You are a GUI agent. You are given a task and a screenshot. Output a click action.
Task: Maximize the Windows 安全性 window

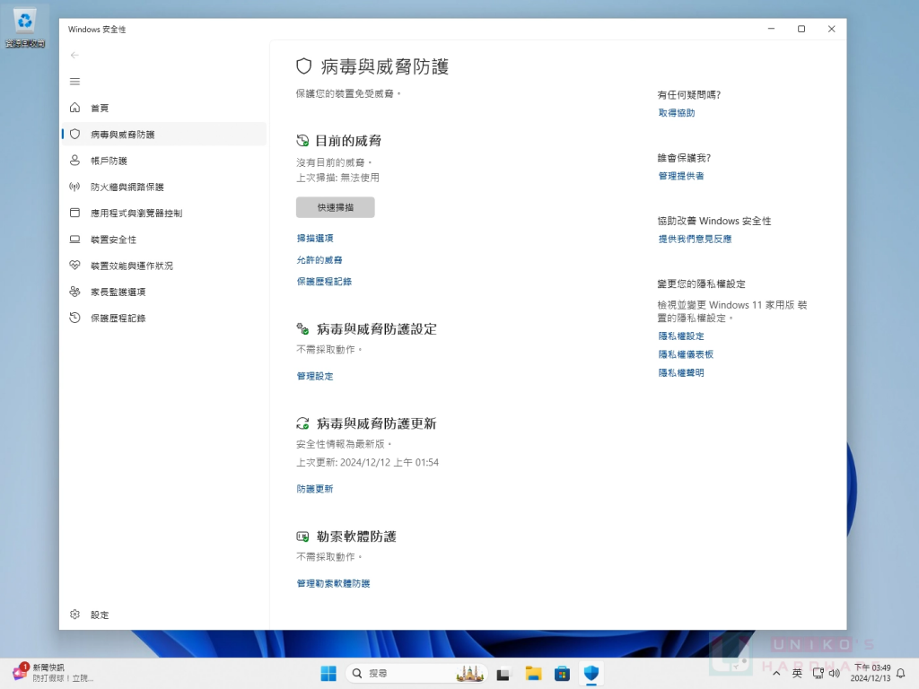click(801, 29)
